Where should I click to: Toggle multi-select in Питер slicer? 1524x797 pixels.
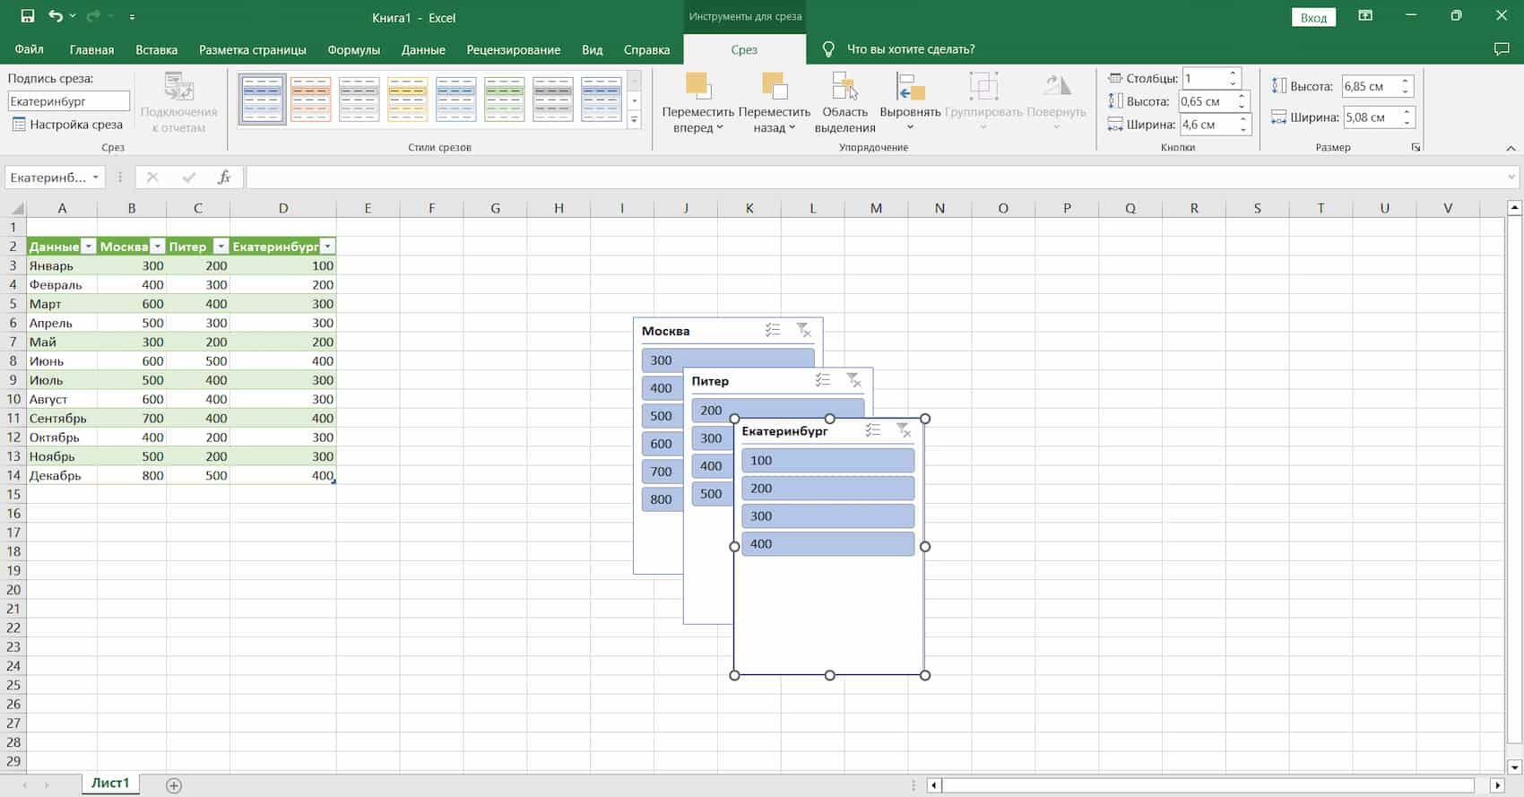click(823, 381)
